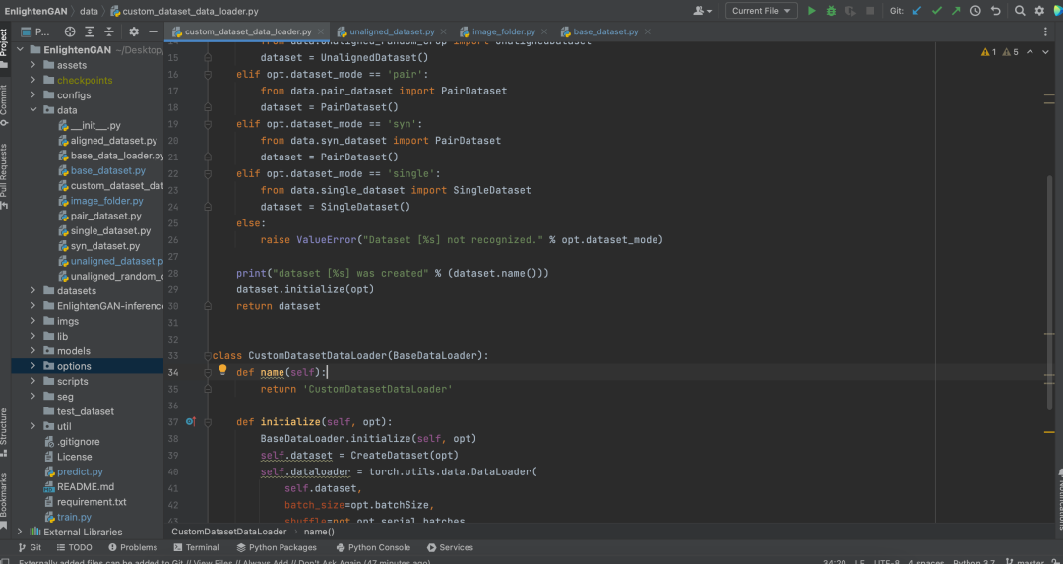Screen dimensions: 1063x564
Task: Run with coverage using the shield icon
Action: [850, 11]
